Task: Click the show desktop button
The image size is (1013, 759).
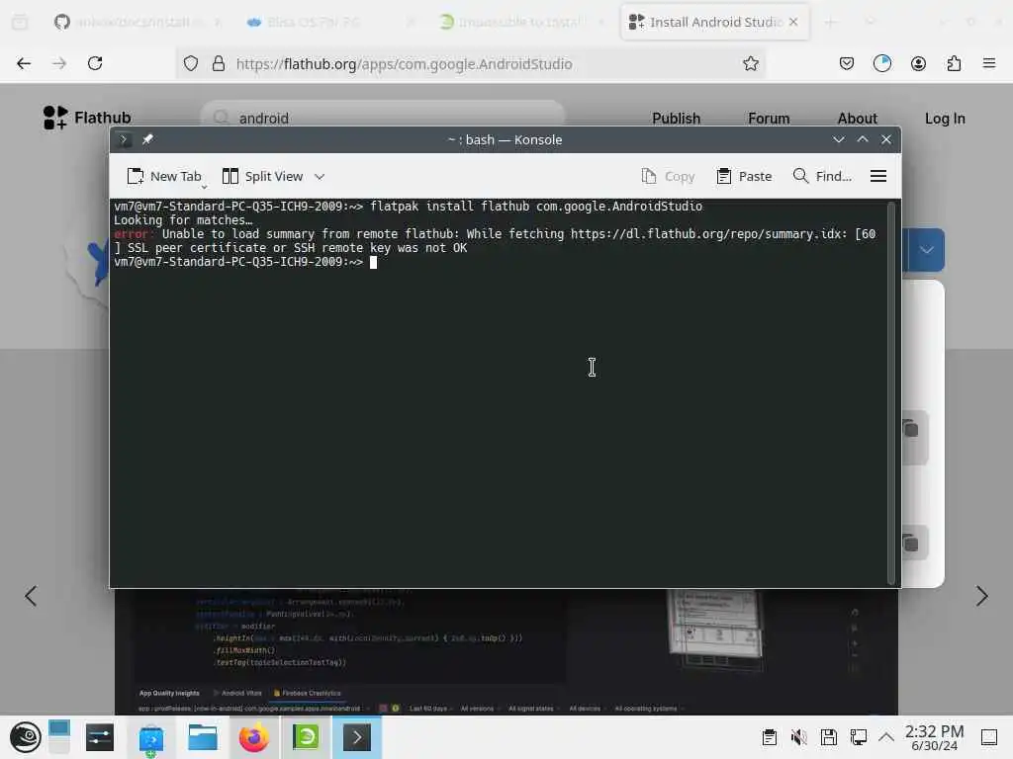Action: pos(989,737)
